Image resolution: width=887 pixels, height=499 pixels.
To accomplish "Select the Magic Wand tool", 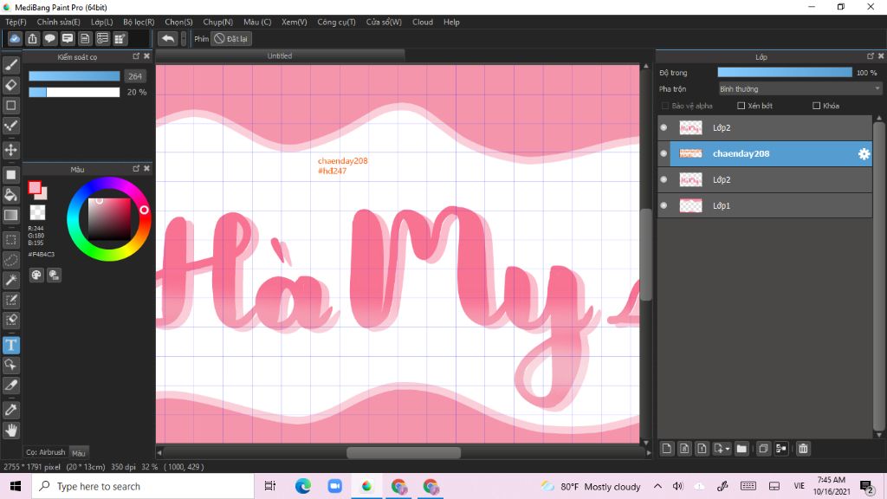I will (10, 280).
